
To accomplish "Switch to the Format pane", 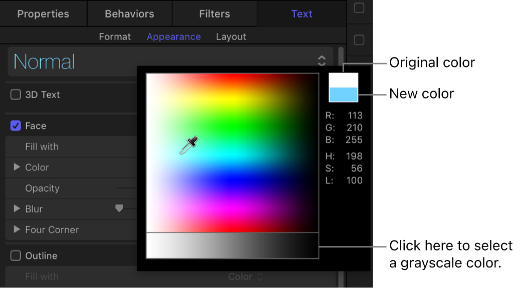I will [115, 36].
